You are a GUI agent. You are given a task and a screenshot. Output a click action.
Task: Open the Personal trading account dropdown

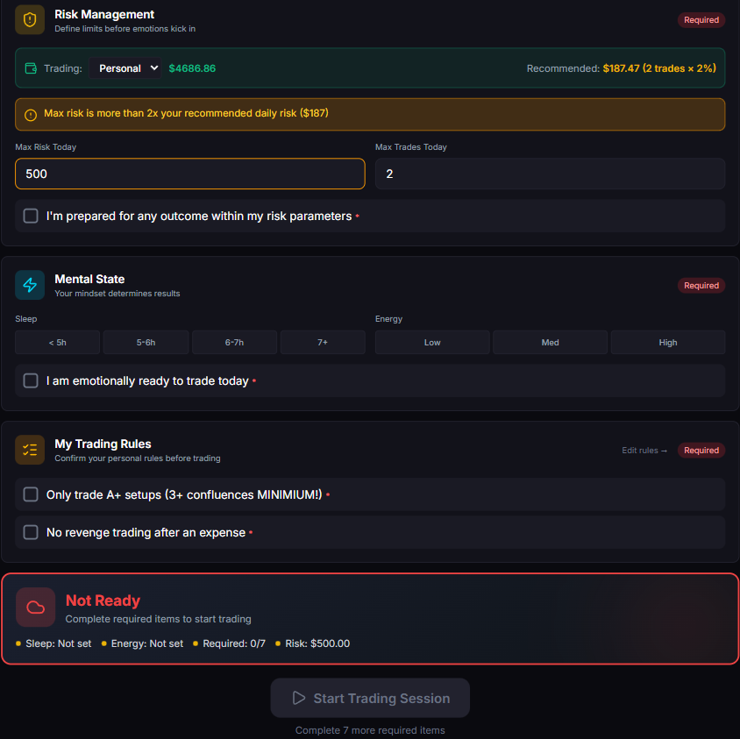[x=125, y=68]
